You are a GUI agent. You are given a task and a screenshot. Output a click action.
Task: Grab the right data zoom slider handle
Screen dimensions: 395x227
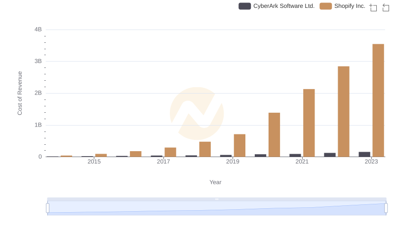pyautogui.click(x=386, y=208)
